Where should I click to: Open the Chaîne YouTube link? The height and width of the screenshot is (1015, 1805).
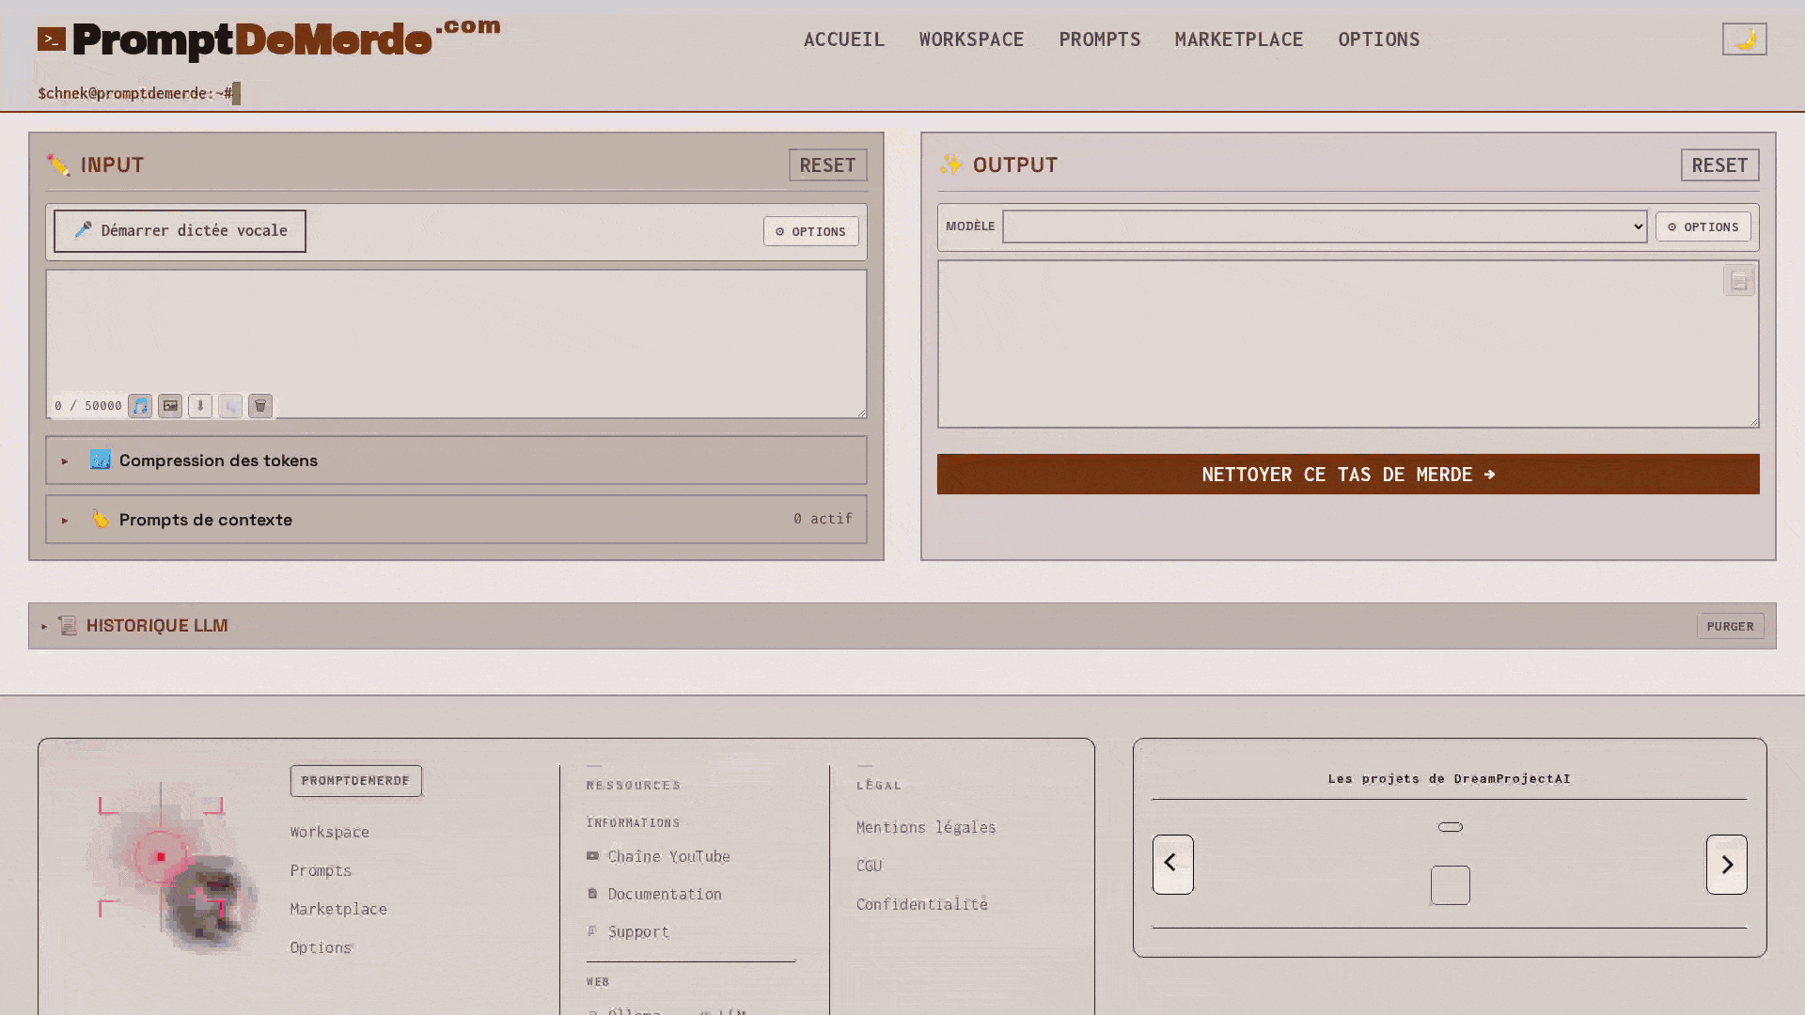658,857
